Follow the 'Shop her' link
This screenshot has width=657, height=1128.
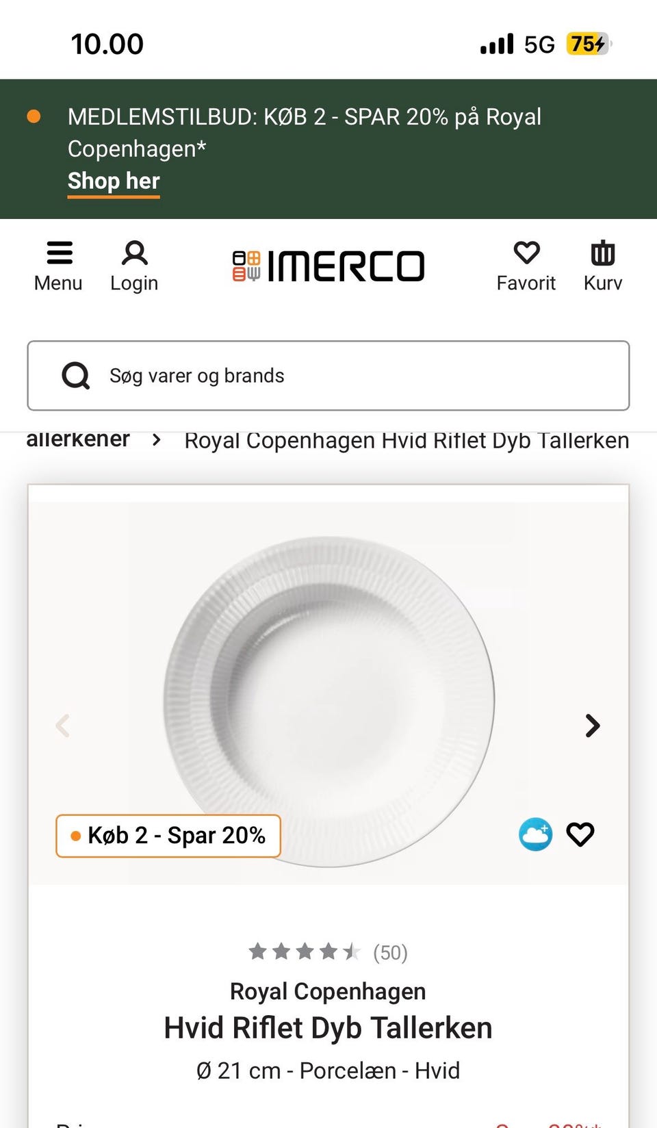[x=114, y=181]
